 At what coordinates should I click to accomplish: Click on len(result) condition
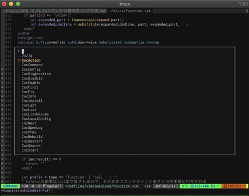coord(39,159)
